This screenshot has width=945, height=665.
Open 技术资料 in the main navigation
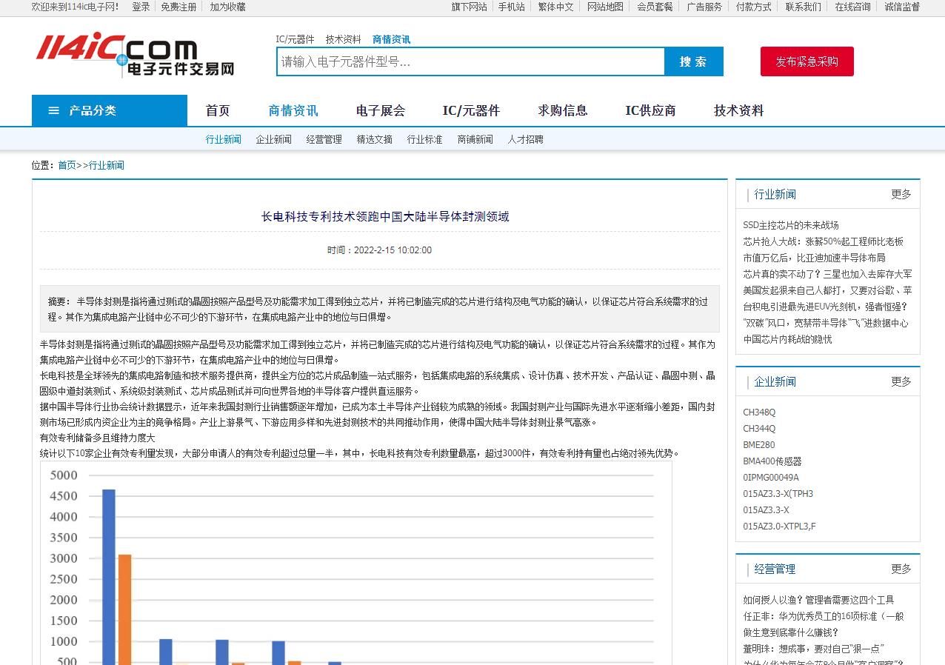(738, 110)
